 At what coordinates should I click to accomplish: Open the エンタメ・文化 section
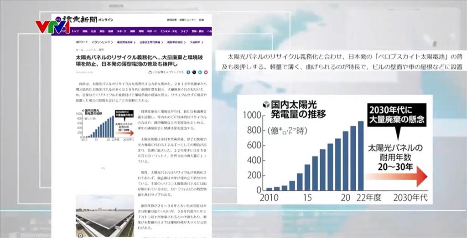(x=169, y=31)
